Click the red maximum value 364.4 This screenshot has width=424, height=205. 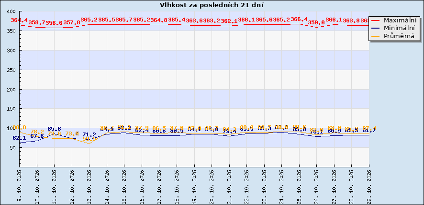[x=20, y=20]
